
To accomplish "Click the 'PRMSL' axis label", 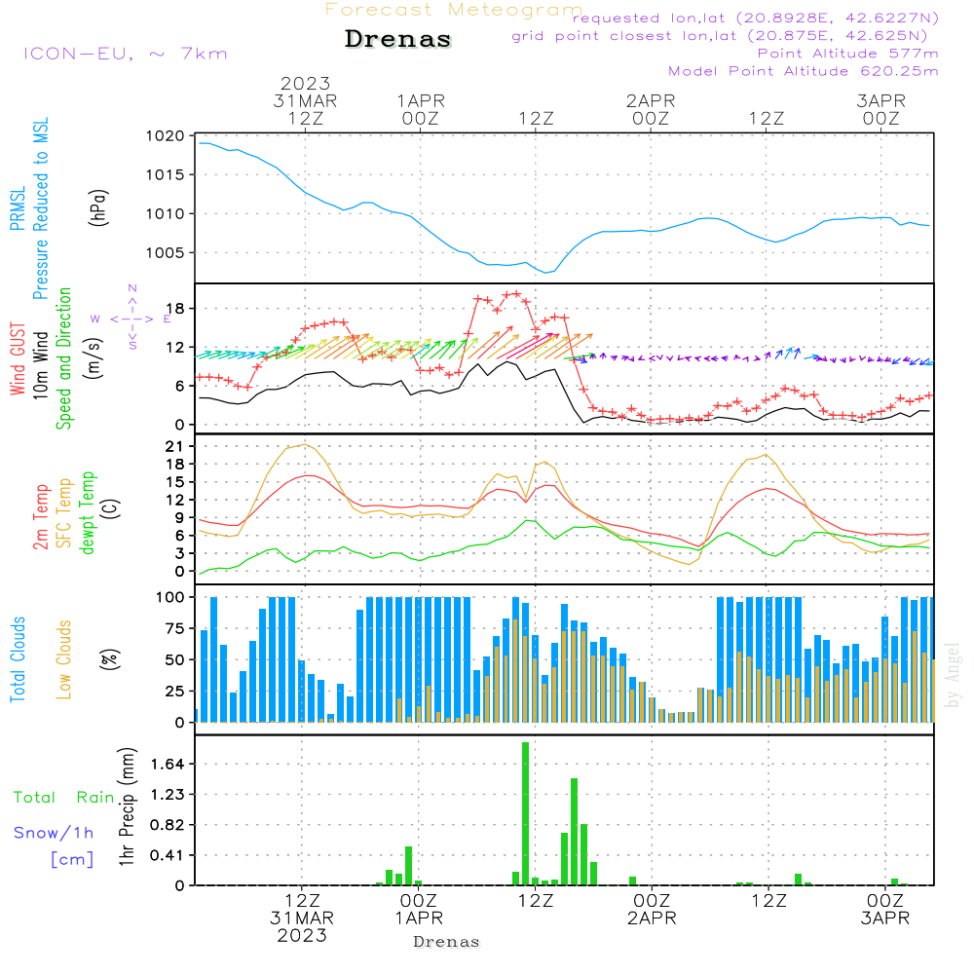I will [x=18, y=208].
